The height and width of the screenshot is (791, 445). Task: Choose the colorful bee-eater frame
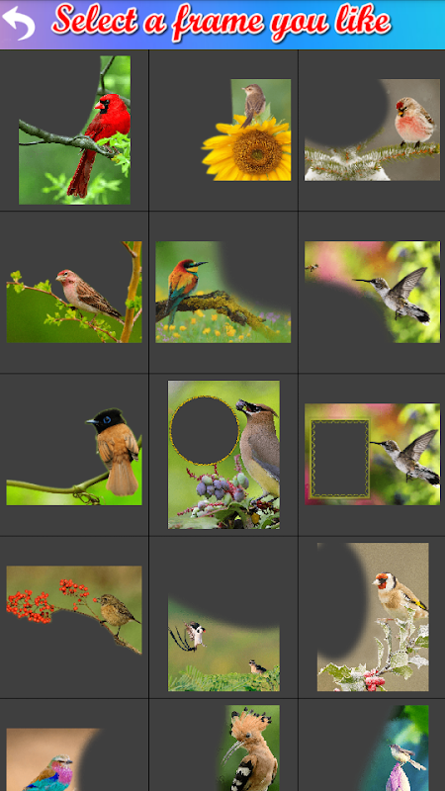[x=223, y=292]
